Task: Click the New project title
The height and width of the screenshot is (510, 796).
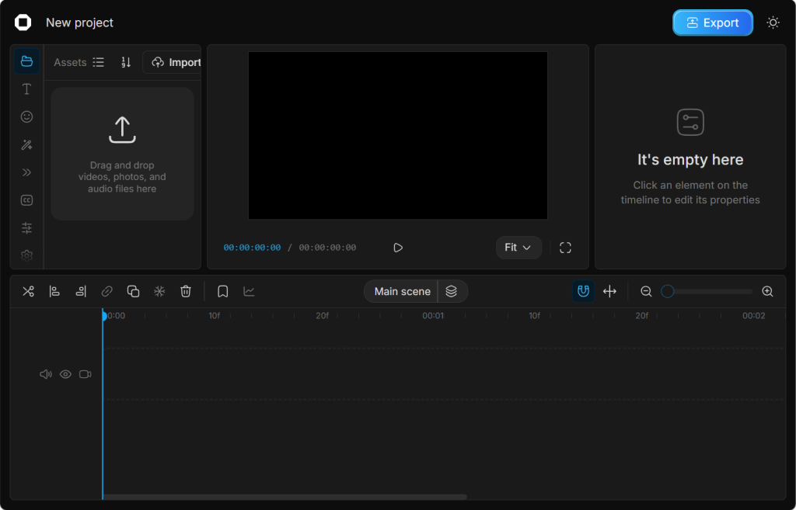Action: (x=80, y=23)
